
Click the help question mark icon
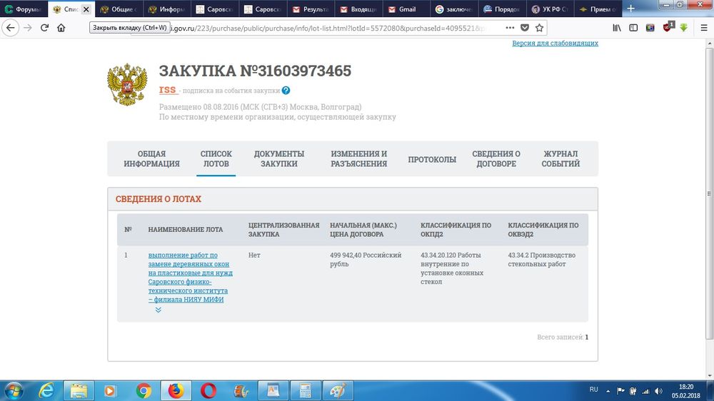286,91
